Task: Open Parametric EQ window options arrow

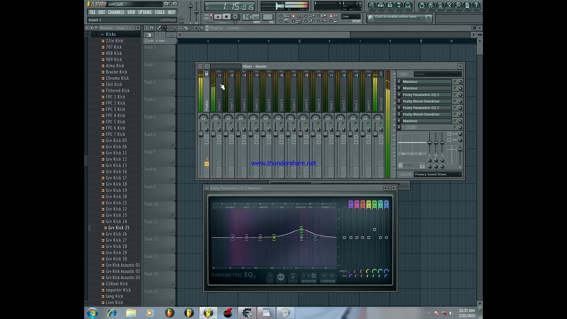Action: [206, 188]
